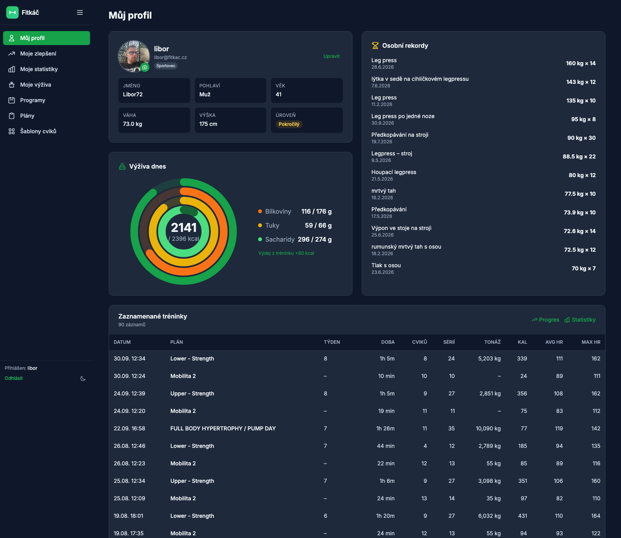
Task: Click the libor profile avatar photo
Action: pyautogui.click(x=134, y=56)
